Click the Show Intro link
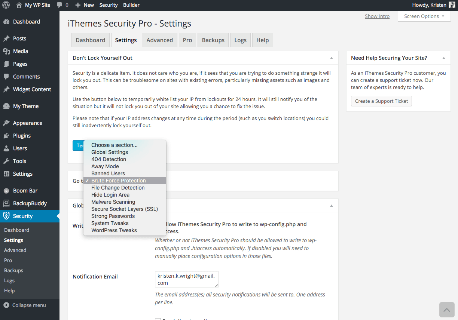Screen dimensions: 458x320 (x=377, y=16)
